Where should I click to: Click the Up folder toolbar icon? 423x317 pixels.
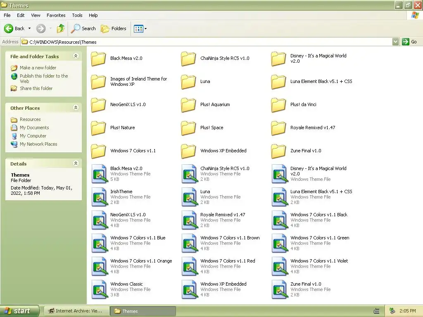[x=61, y=28]
